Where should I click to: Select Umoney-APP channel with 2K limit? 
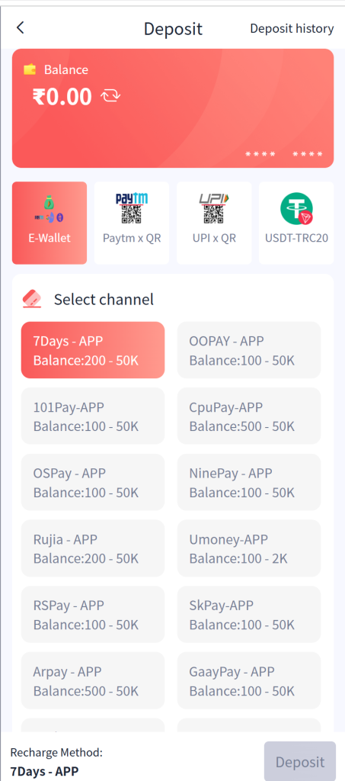[x=249, y=548]
